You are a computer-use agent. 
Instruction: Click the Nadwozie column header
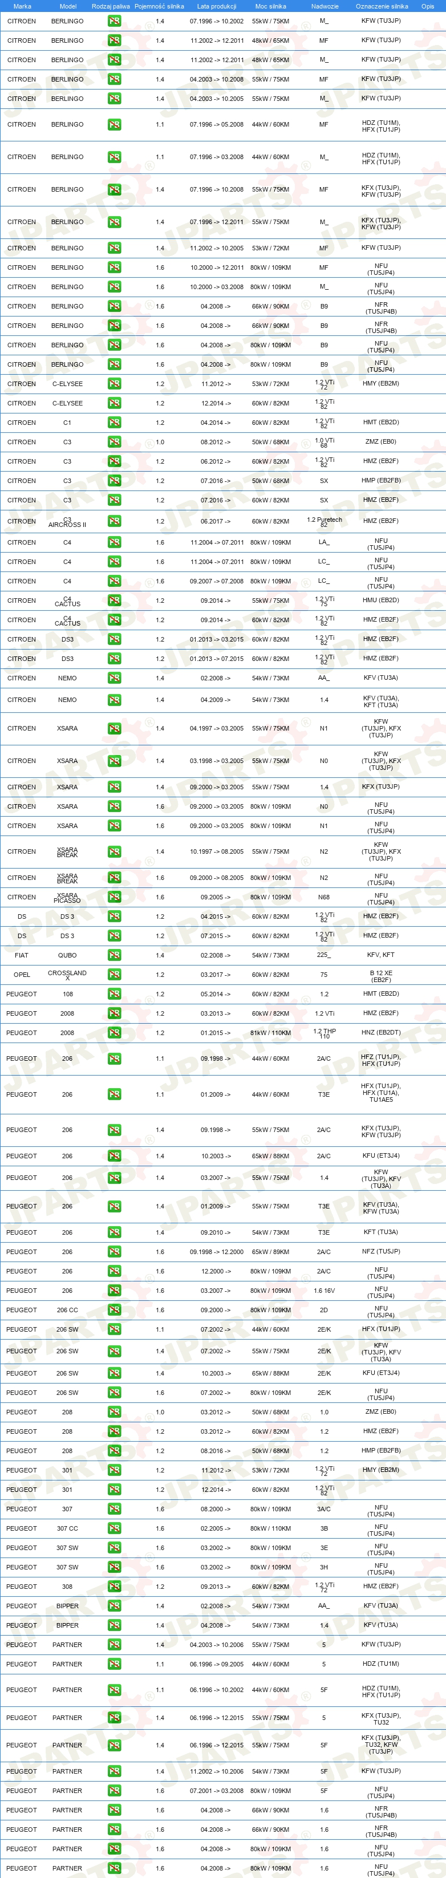[325, 6]
